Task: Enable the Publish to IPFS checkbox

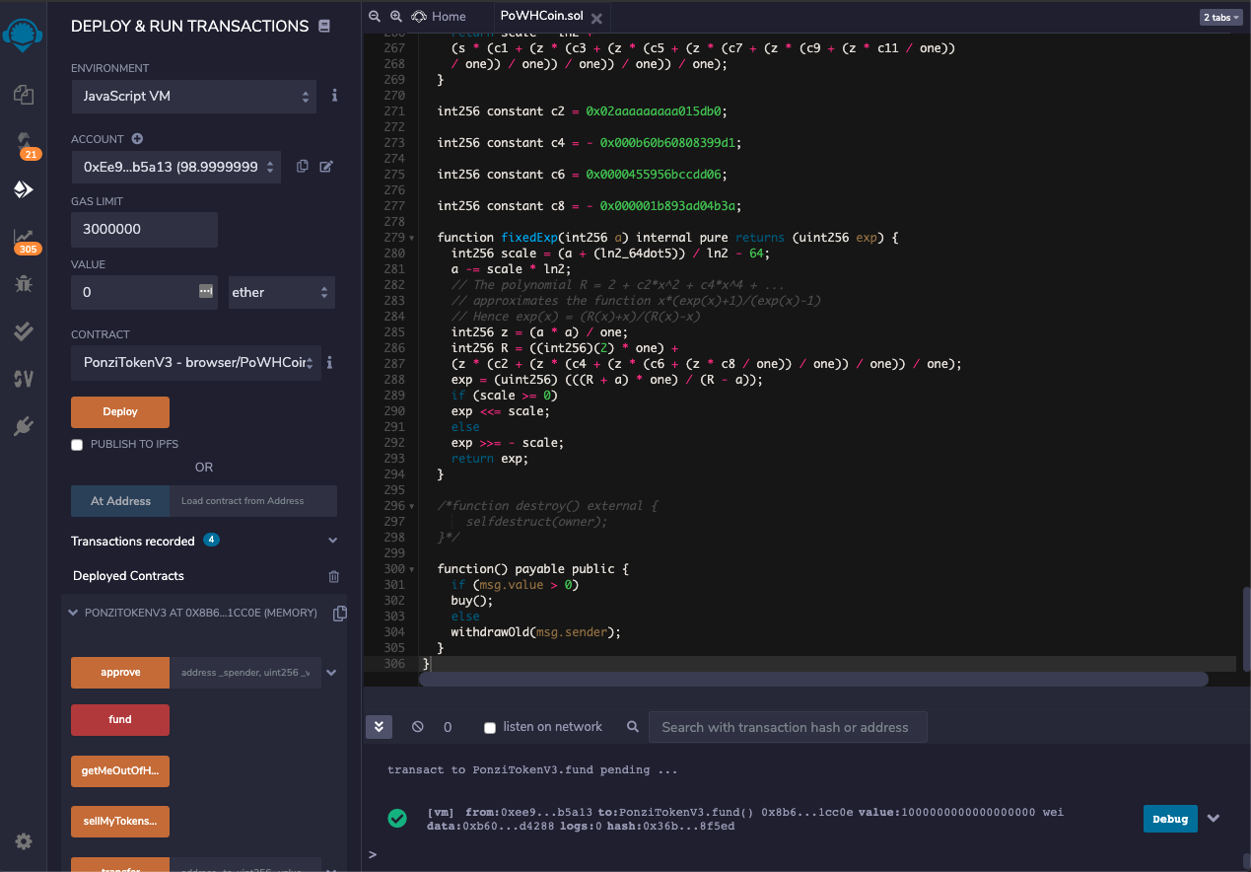Action: [x=77, y=445]
